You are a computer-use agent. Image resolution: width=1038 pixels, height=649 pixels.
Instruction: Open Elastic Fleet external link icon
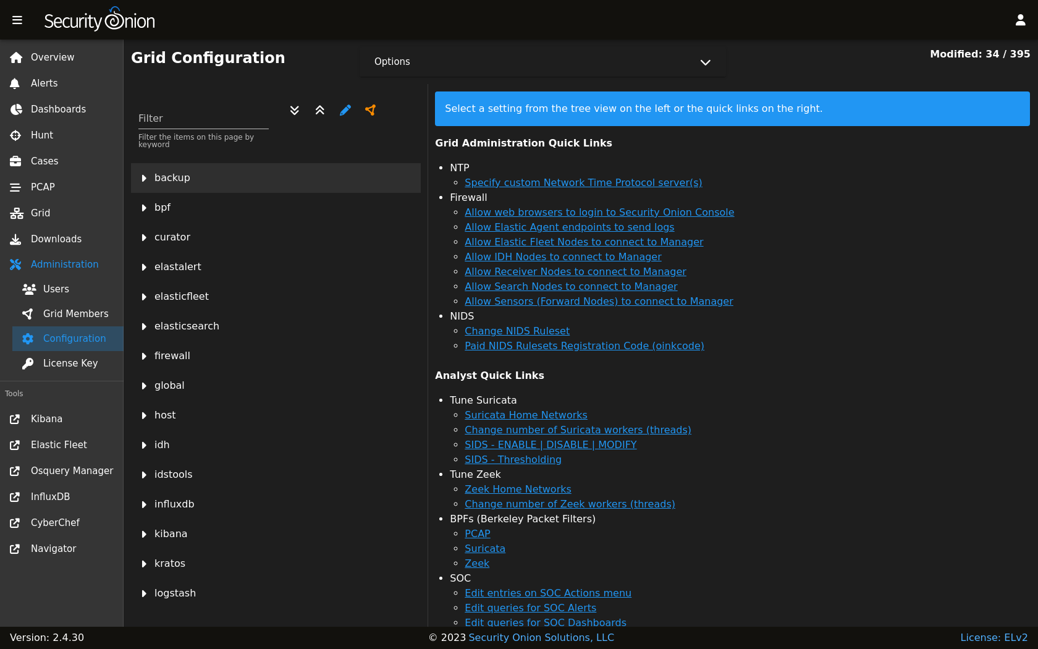click(x=15, y=445)
